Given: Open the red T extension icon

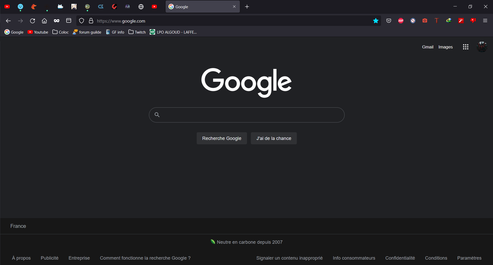Looking at the screenshot, I should pyautogui.click(x=437, y=21).
